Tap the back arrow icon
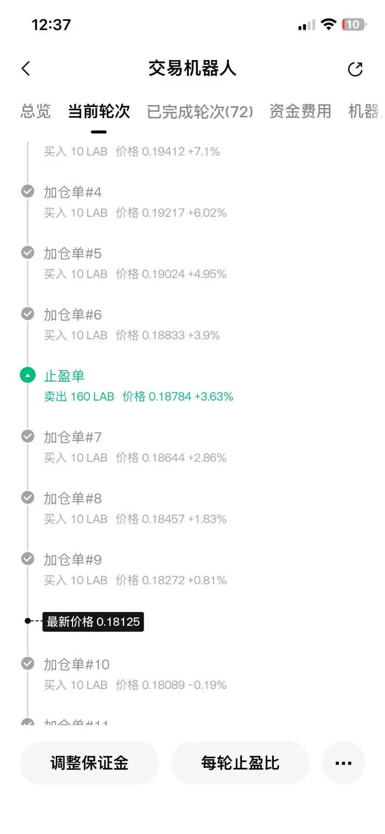This screenshot has height=834, width=385. [x=26, y=68]
